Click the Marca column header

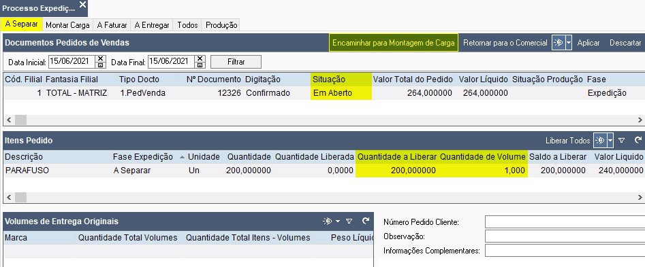(x=16, y=238)
